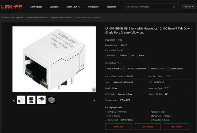
Task: Click the Packaging Details heading
Action: (114, 107)
